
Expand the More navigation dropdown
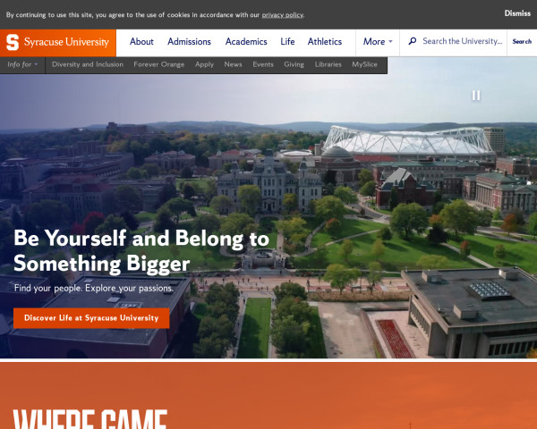click(x=378, y=42)
